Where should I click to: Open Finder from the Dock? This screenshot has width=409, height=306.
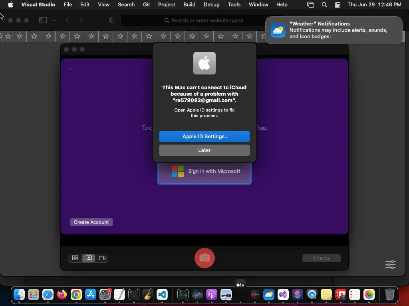19,294
